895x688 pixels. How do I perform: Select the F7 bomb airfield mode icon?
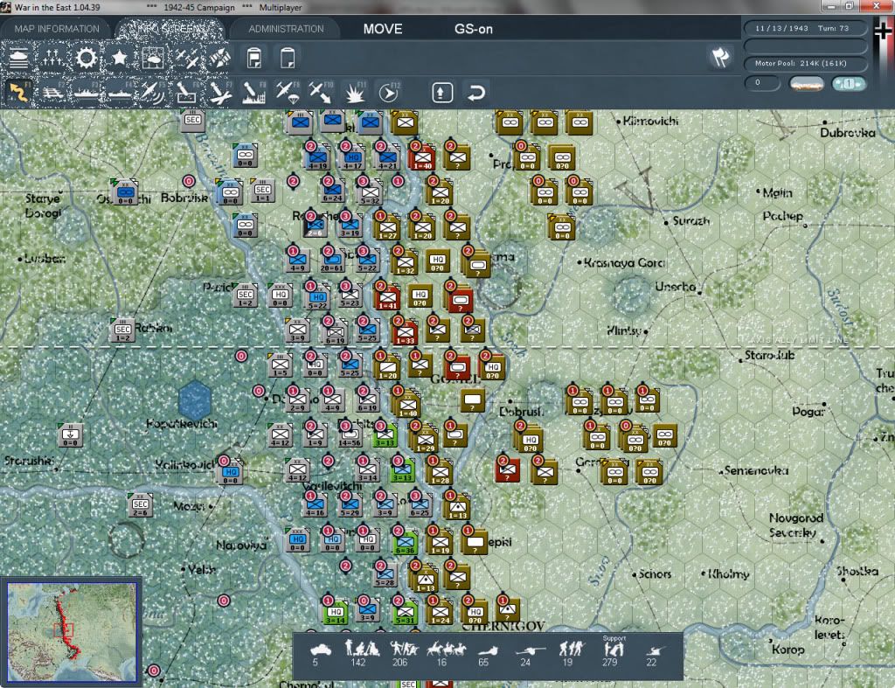tap(220, 92)
